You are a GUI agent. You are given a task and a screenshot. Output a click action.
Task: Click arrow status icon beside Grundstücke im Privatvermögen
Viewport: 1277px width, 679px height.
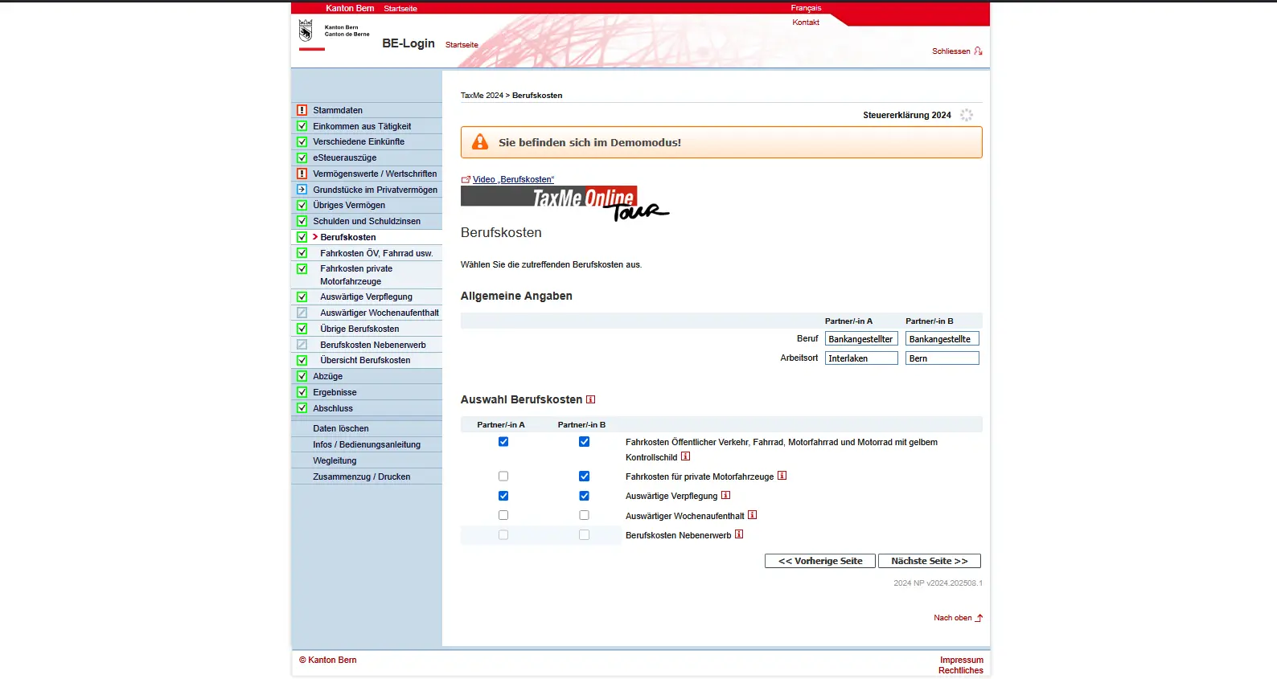pyautogui.click(x=302, y=190)
